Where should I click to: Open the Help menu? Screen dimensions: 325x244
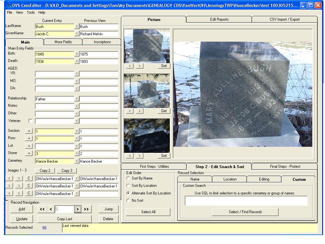click(x=42, y=12)
